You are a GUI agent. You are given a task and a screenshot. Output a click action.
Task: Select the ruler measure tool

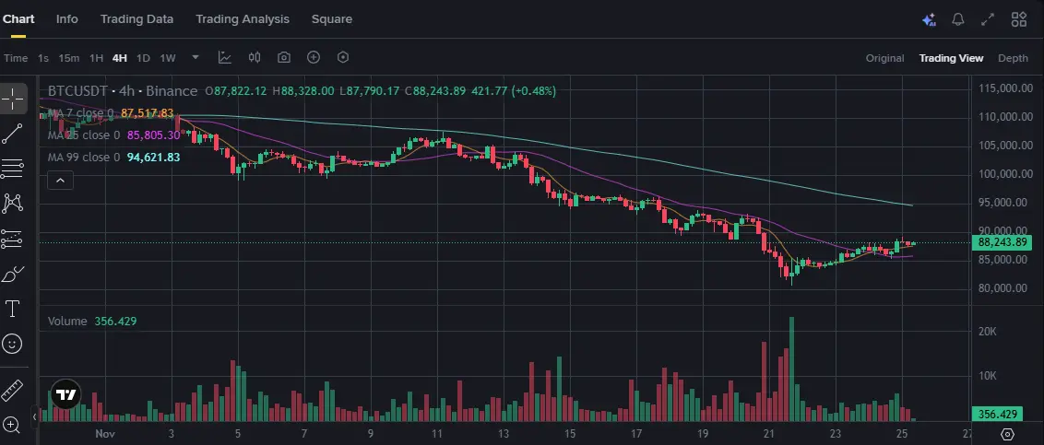[12, 389]
